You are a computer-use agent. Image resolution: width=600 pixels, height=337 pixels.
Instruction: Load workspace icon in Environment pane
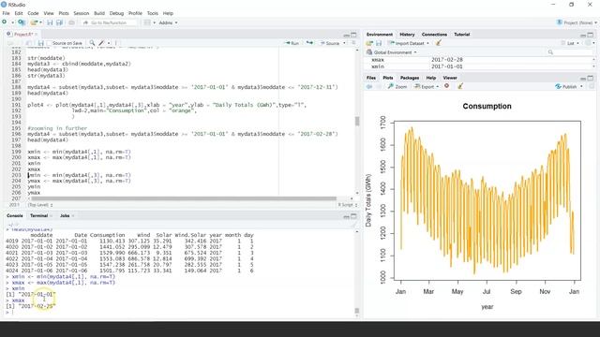[x=369, y=43]
